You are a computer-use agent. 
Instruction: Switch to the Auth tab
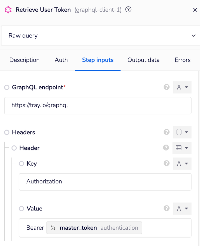pyautogui.click(x=61, y=60)
